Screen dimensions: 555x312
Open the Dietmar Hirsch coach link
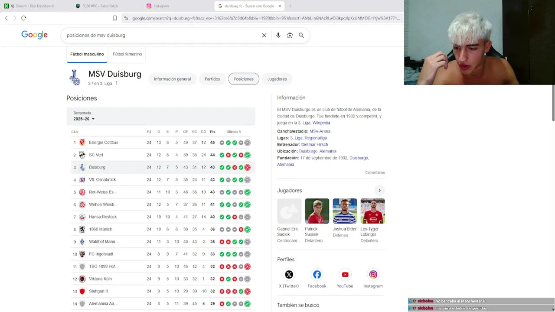click(314, 145)
